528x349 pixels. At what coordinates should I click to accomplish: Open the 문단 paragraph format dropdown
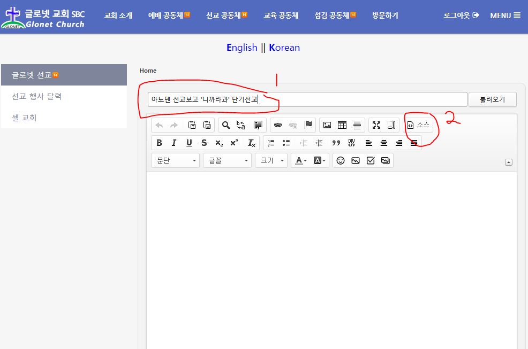175,160
